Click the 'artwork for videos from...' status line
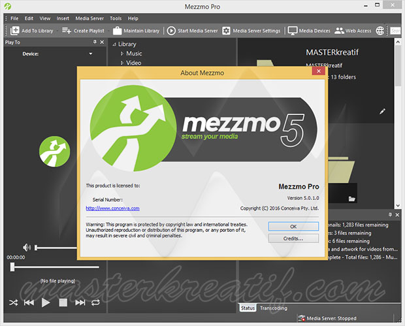The width and height of the screenshot is (405, 326). [363, 249]
